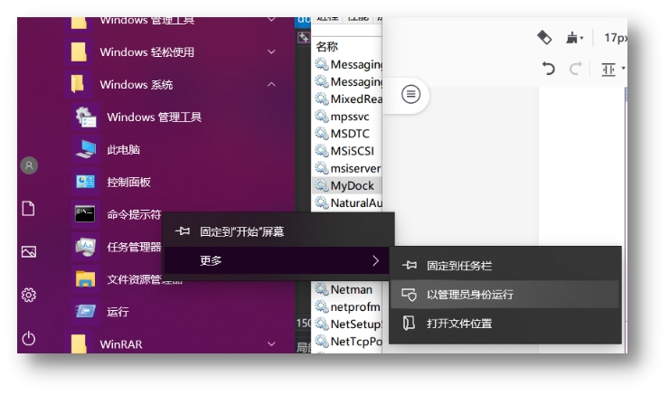Click the Windows 系统 folder label

[137, 85]
